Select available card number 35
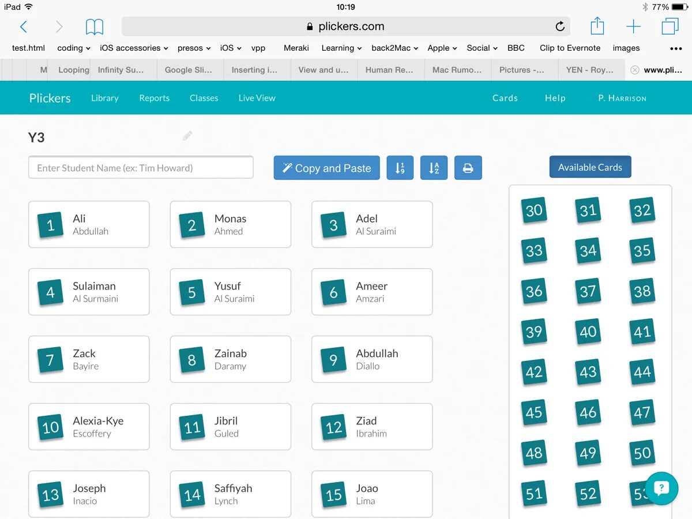The height and width of the screenshot is (519, 692). [x=642, y=251]
